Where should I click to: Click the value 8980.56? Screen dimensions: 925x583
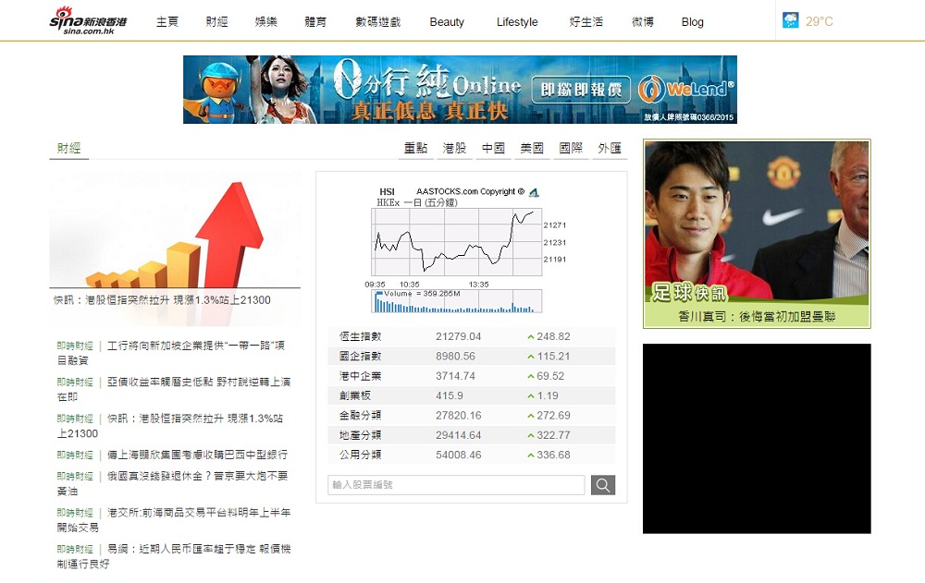click(455, 356)
